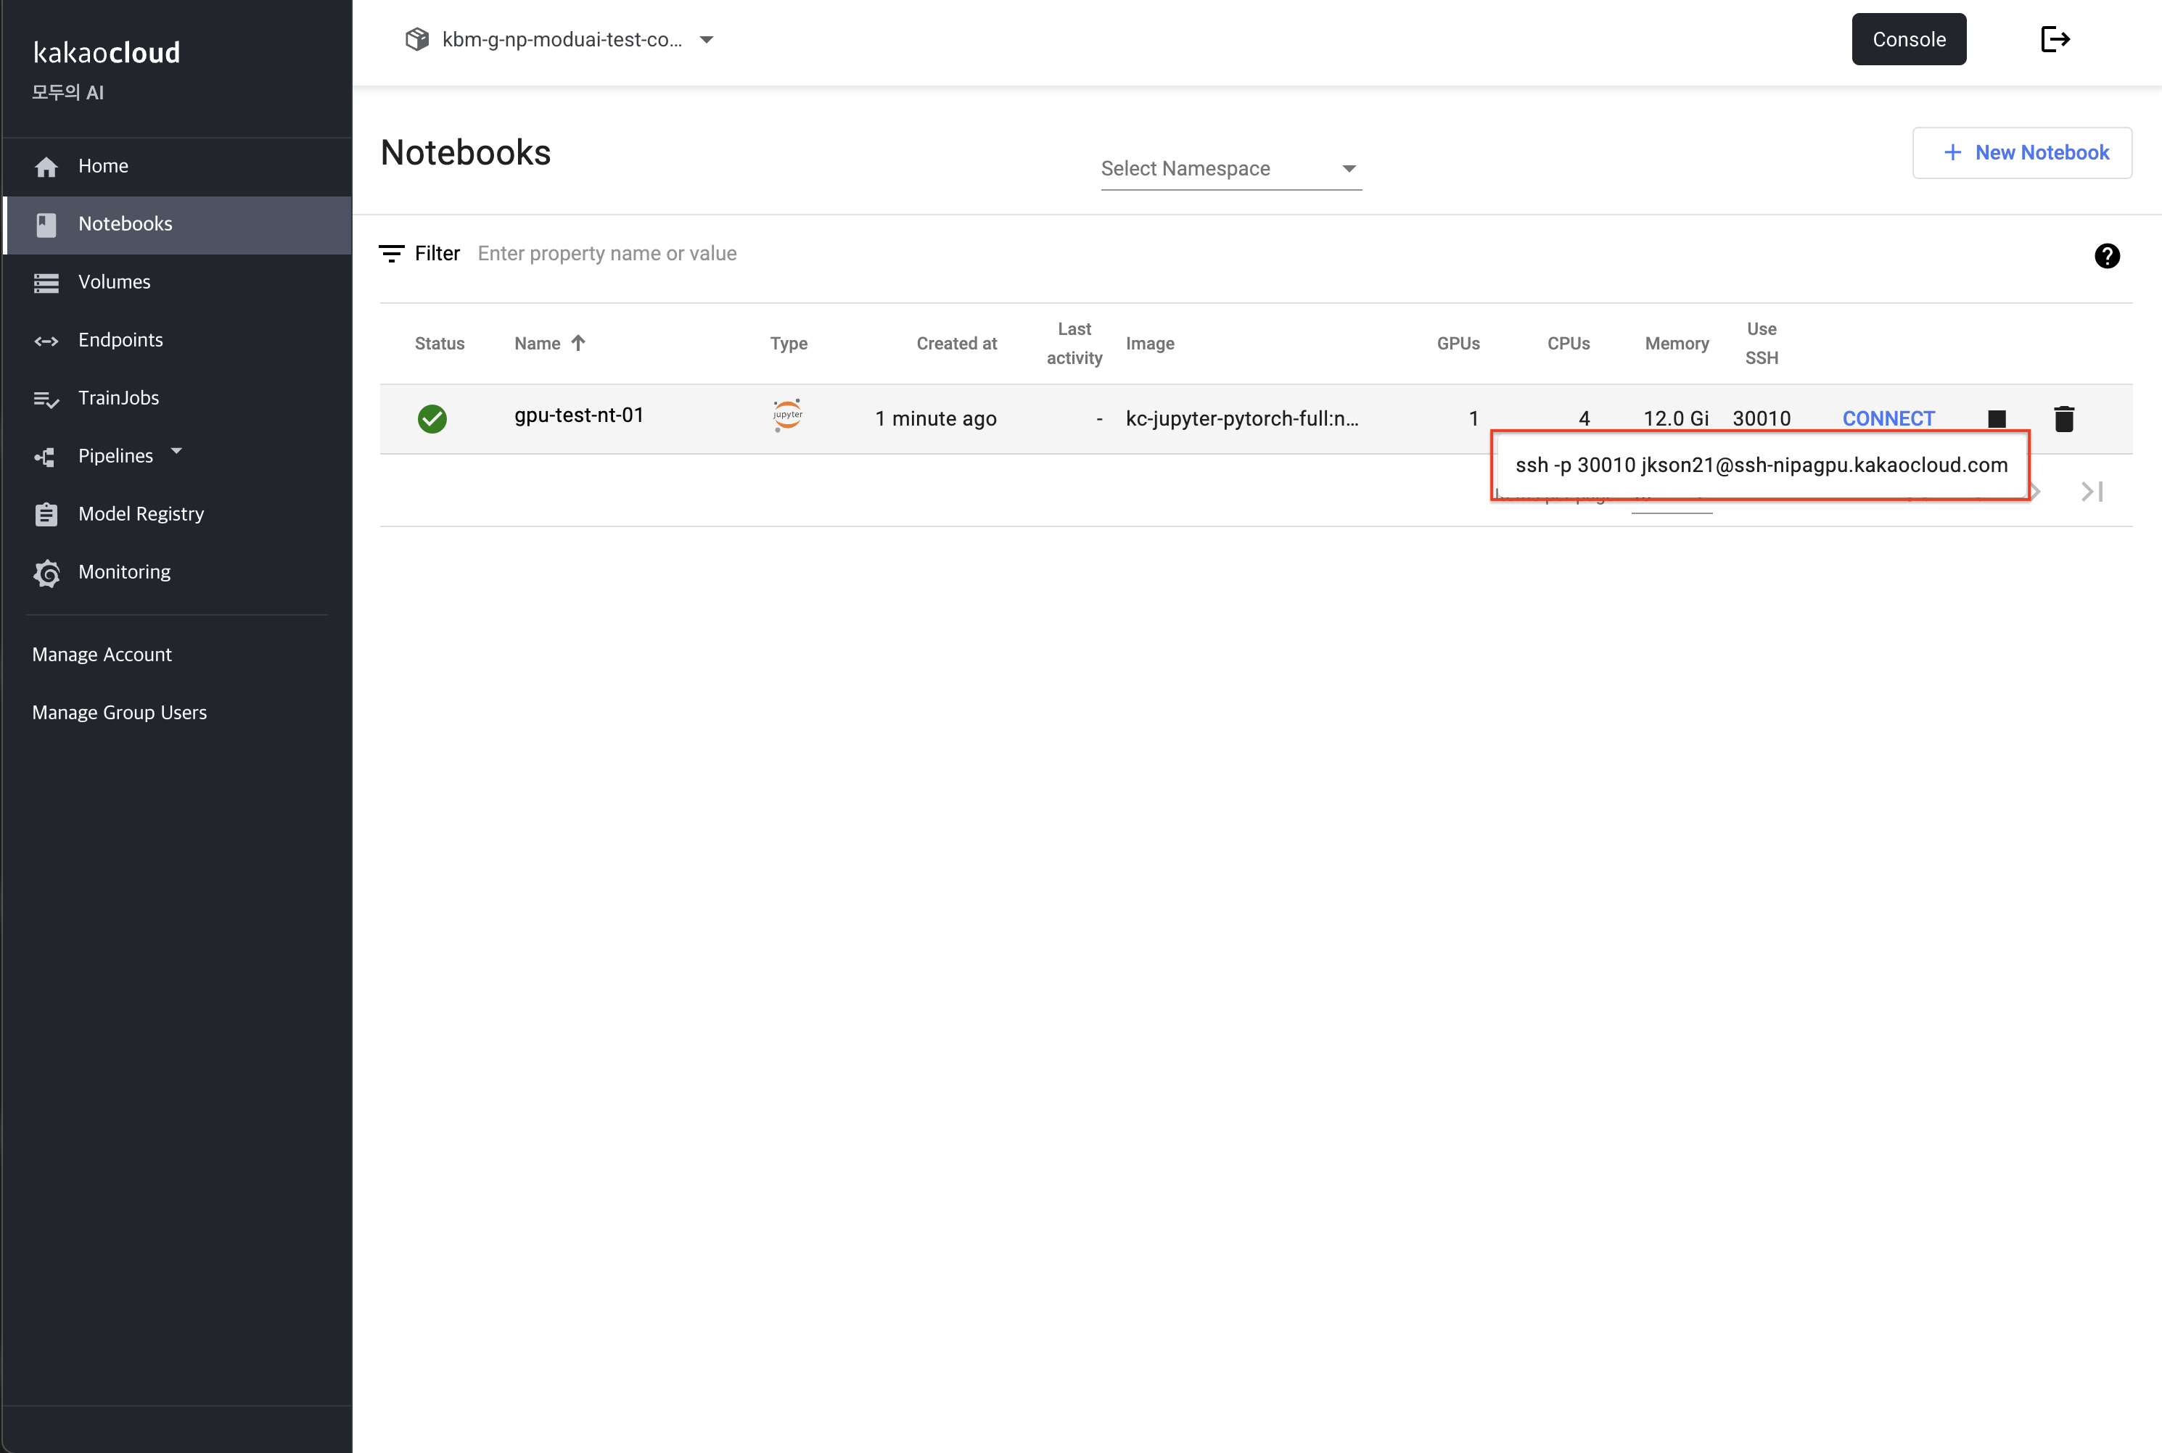2162x1453 pixels.
Task: Click the Type column header
Action: [788, 344]
